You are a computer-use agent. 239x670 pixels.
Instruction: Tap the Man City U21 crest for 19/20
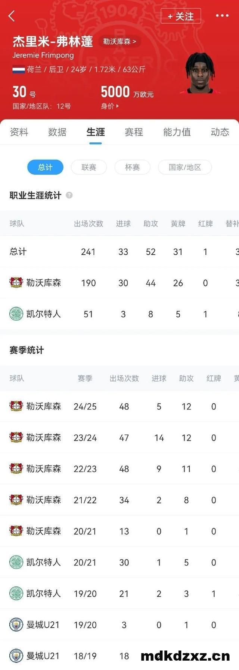[x=16, y=625]
